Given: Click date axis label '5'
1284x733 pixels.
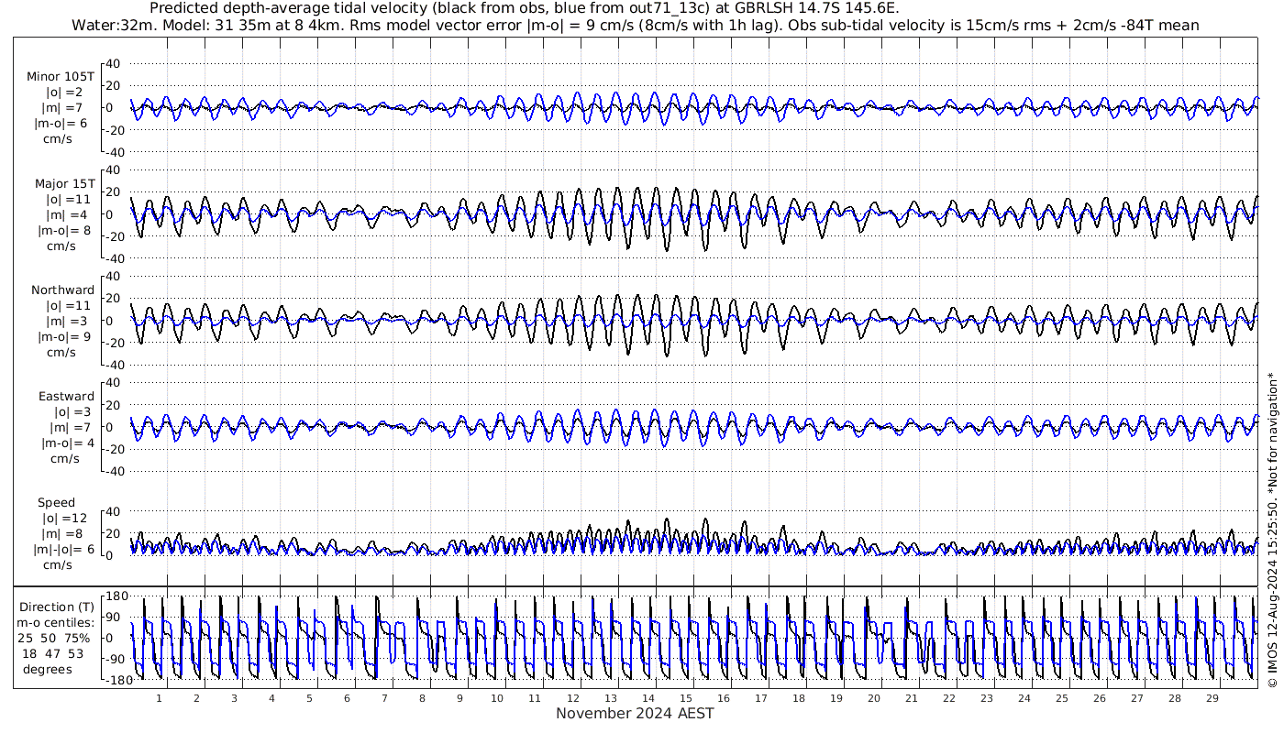Looking at the screenshot, I should click(x=309, y=698).
